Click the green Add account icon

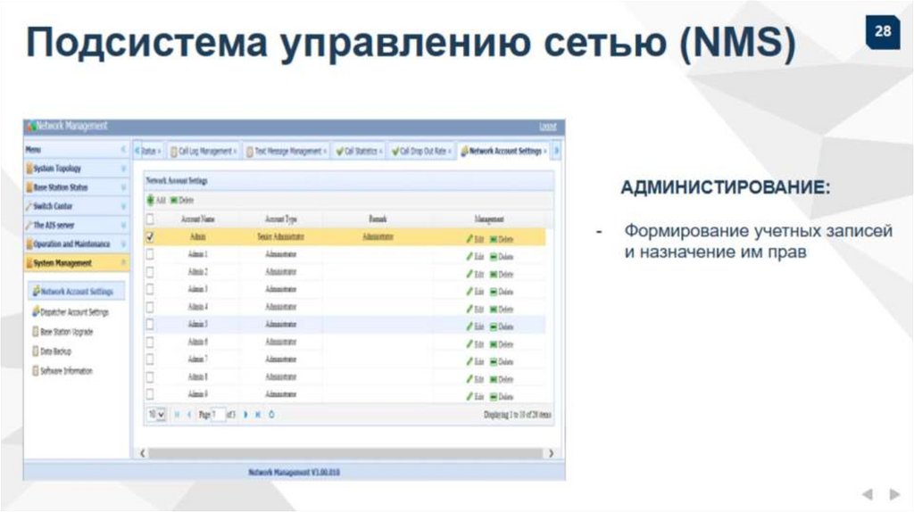point(150,201)
